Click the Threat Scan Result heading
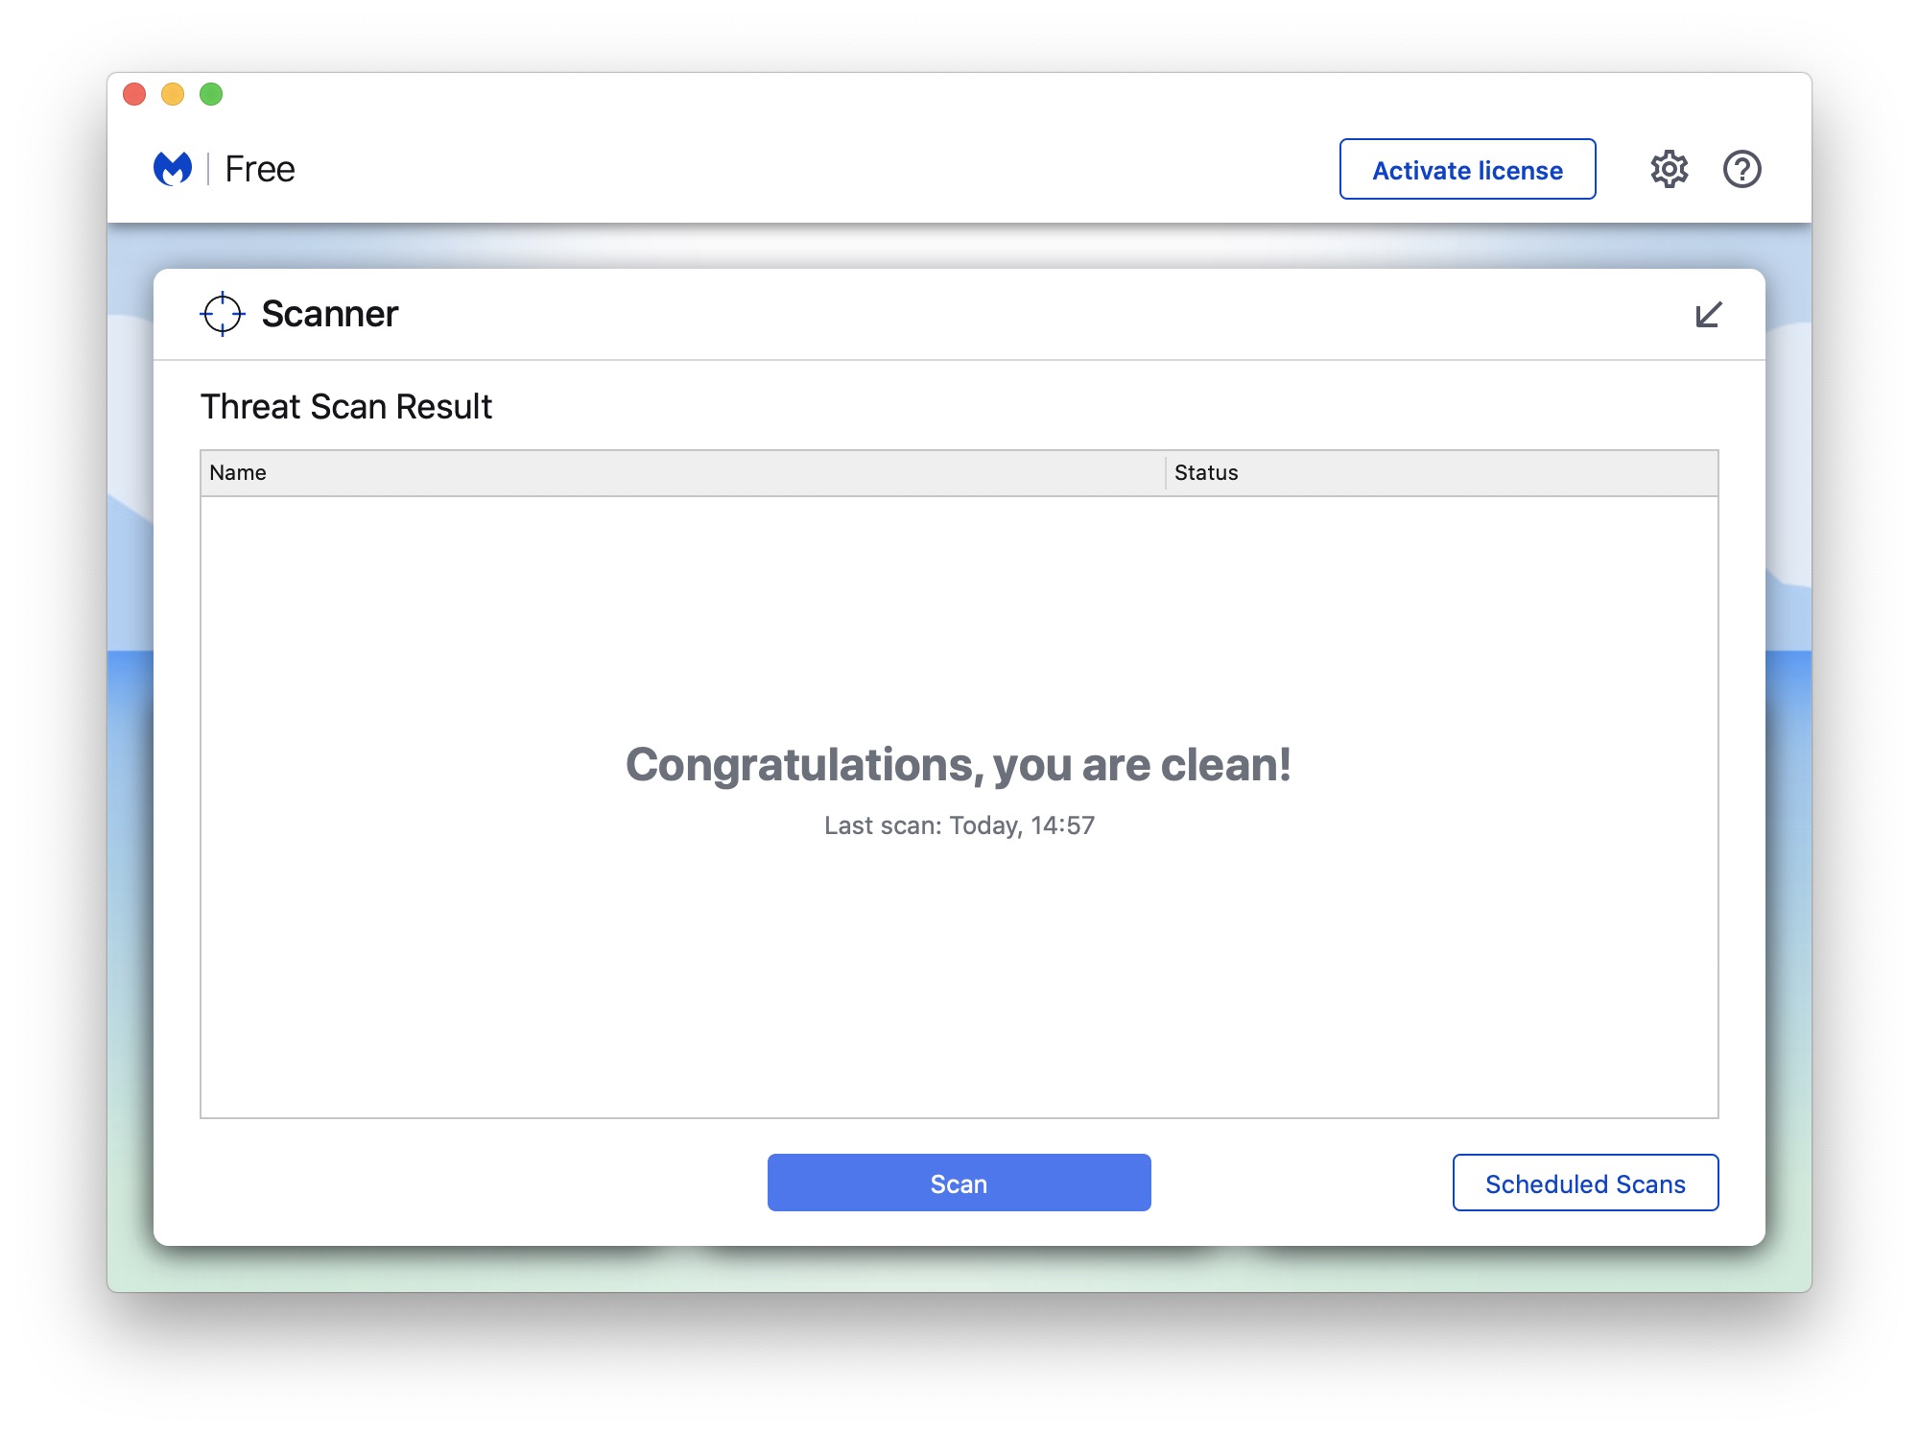Image resolution: width=1919 pixels, height=1434 pixels. coord(345,406)
